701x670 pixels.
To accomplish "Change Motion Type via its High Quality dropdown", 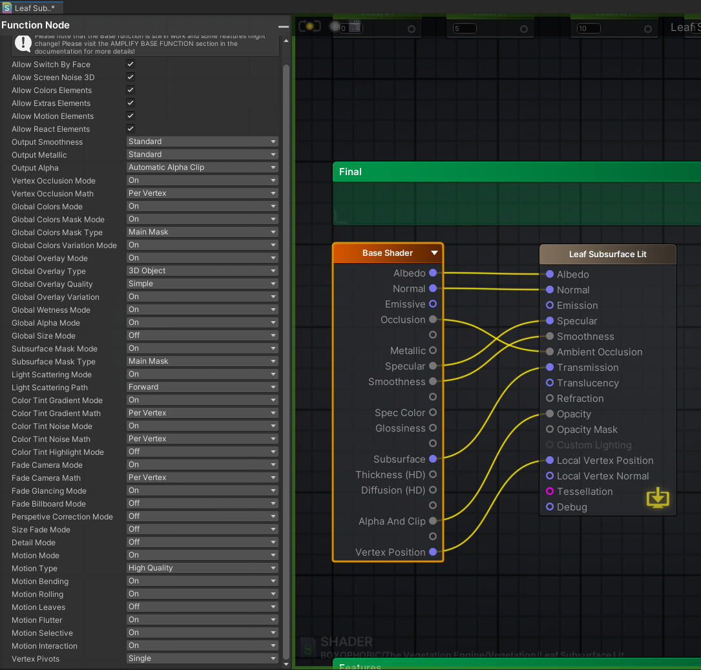I will click(202, 567).
